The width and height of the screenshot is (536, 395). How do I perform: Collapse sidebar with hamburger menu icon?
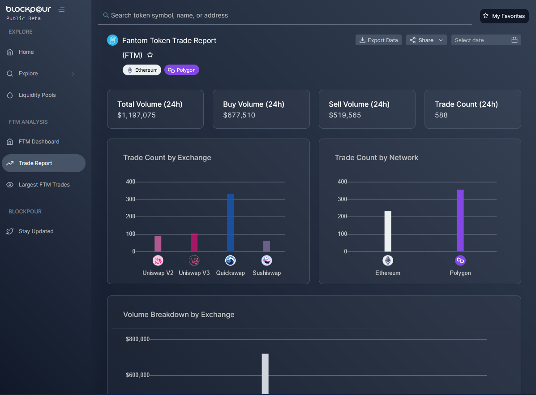[x=61, y=9]
